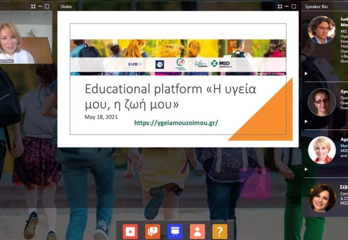The image size is (348, 240).
Task: Click the Slides window grid layout icon
Action: [280, 7]
